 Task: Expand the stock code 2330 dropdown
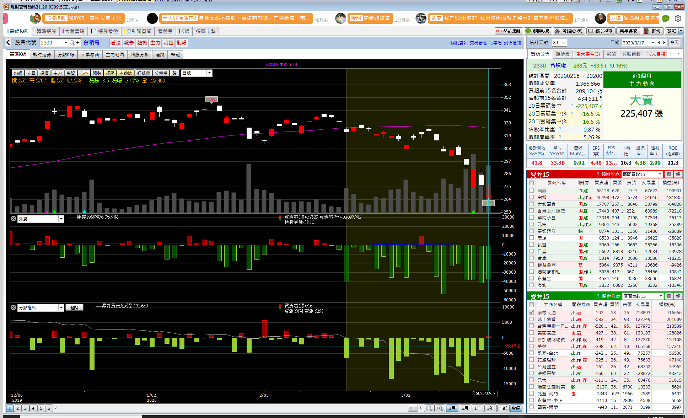coord(66,43)
